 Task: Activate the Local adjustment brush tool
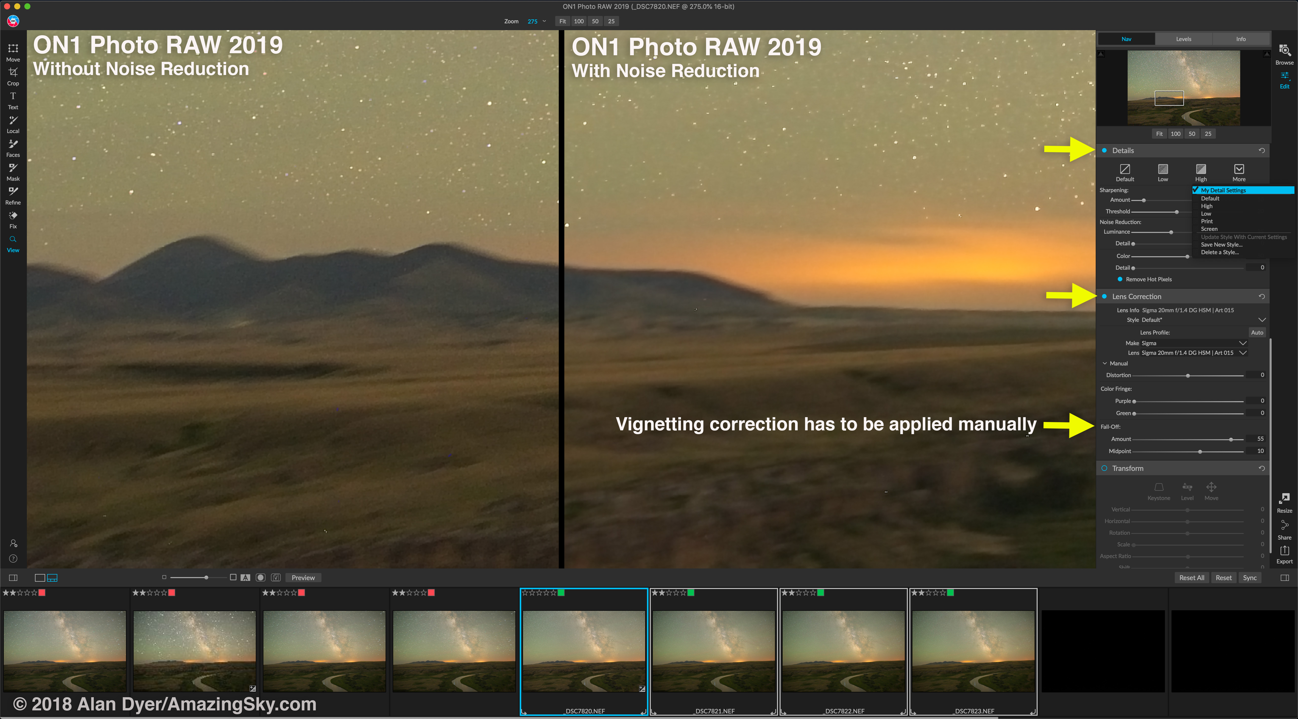[13, 120]
